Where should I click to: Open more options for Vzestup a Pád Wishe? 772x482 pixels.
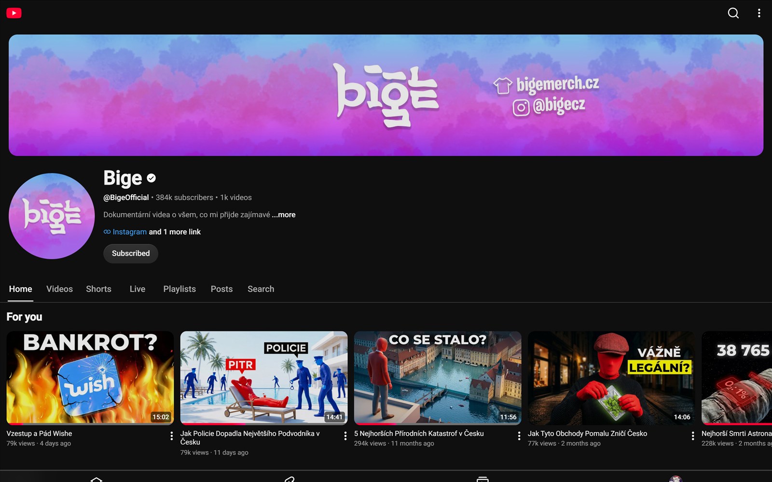(171, 436)
